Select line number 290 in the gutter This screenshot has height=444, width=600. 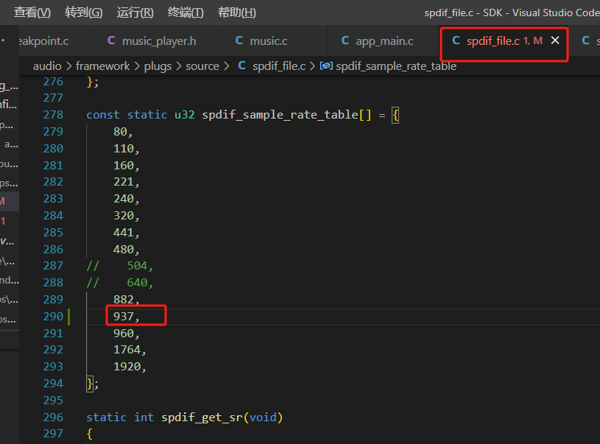[x=53, y=317]
